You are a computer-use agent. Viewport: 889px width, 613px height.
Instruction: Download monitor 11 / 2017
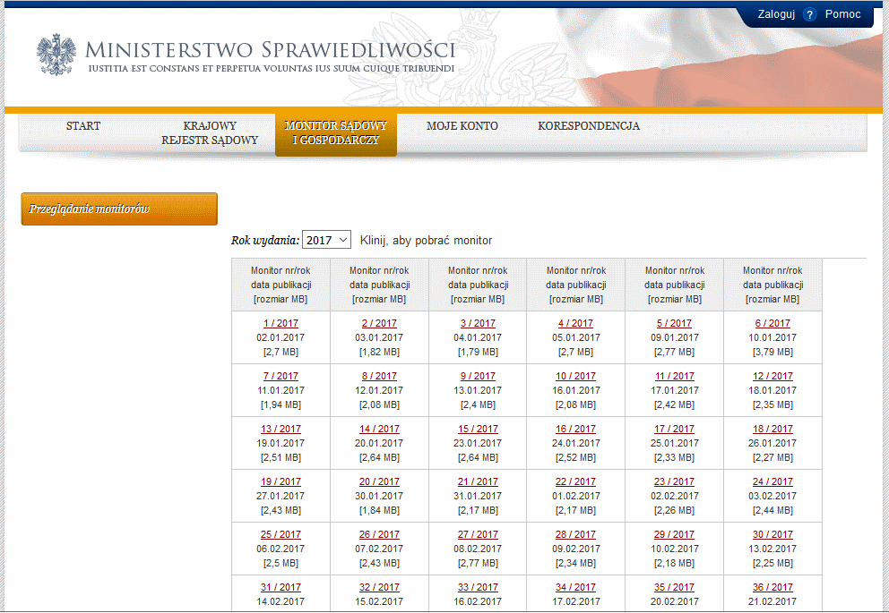point(674,376)
